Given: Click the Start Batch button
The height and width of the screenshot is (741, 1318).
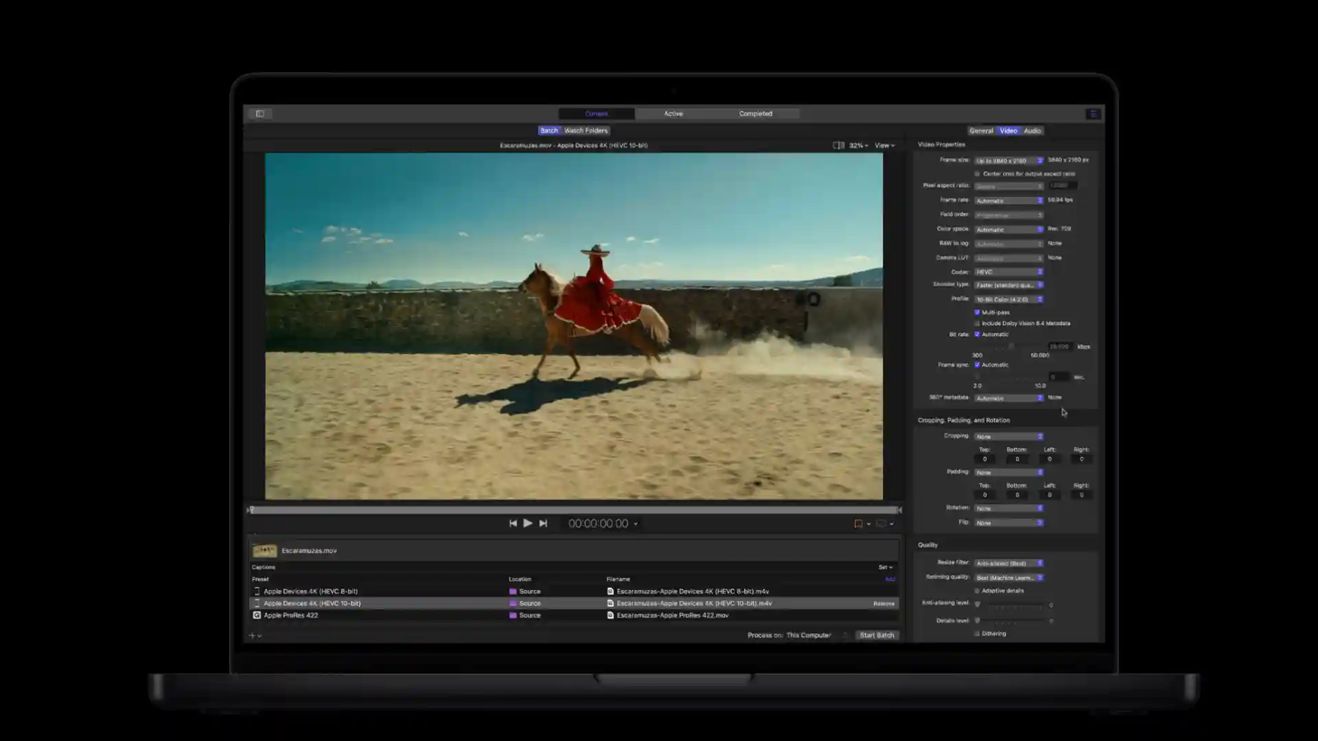Looking at the screenshot, I should pyautogui.click(x=877, y=635).
